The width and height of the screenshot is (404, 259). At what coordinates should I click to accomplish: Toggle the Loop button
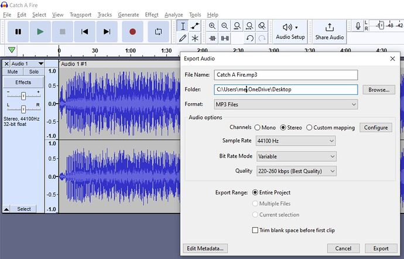(x=158, y=32)
